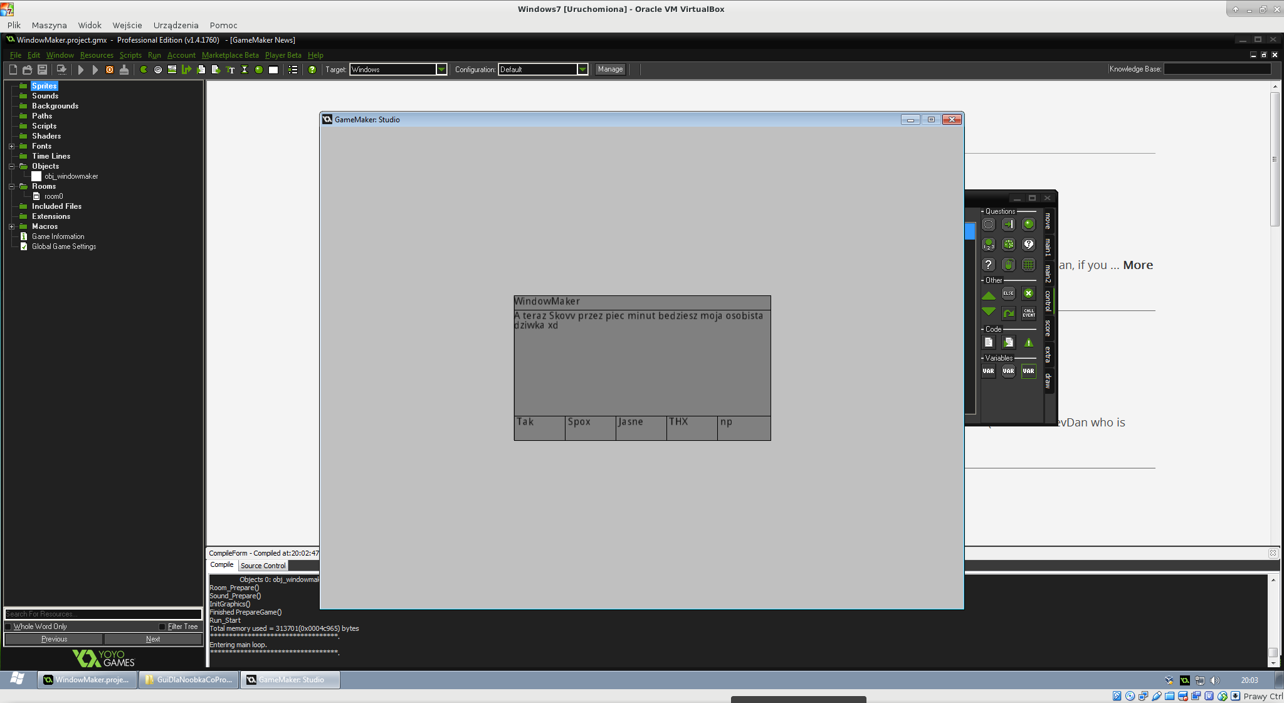1284x703 pixels.
Task: Click the Stop game orange icon
Action: pos(110,70)
